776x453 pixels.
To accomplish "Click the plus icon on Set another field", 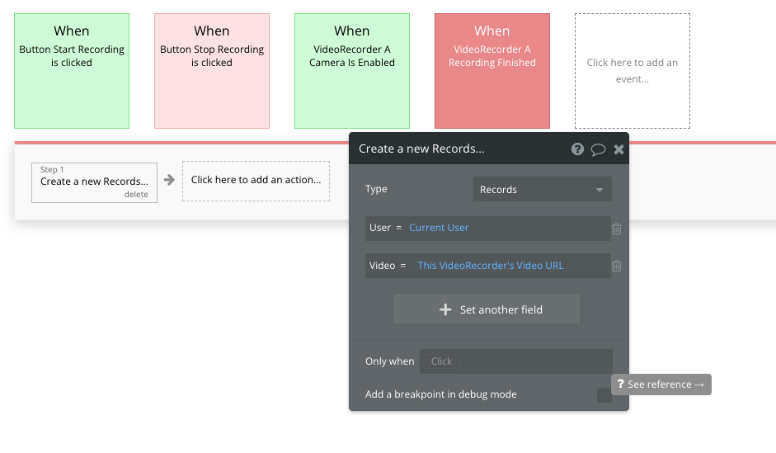I will 445,309.
